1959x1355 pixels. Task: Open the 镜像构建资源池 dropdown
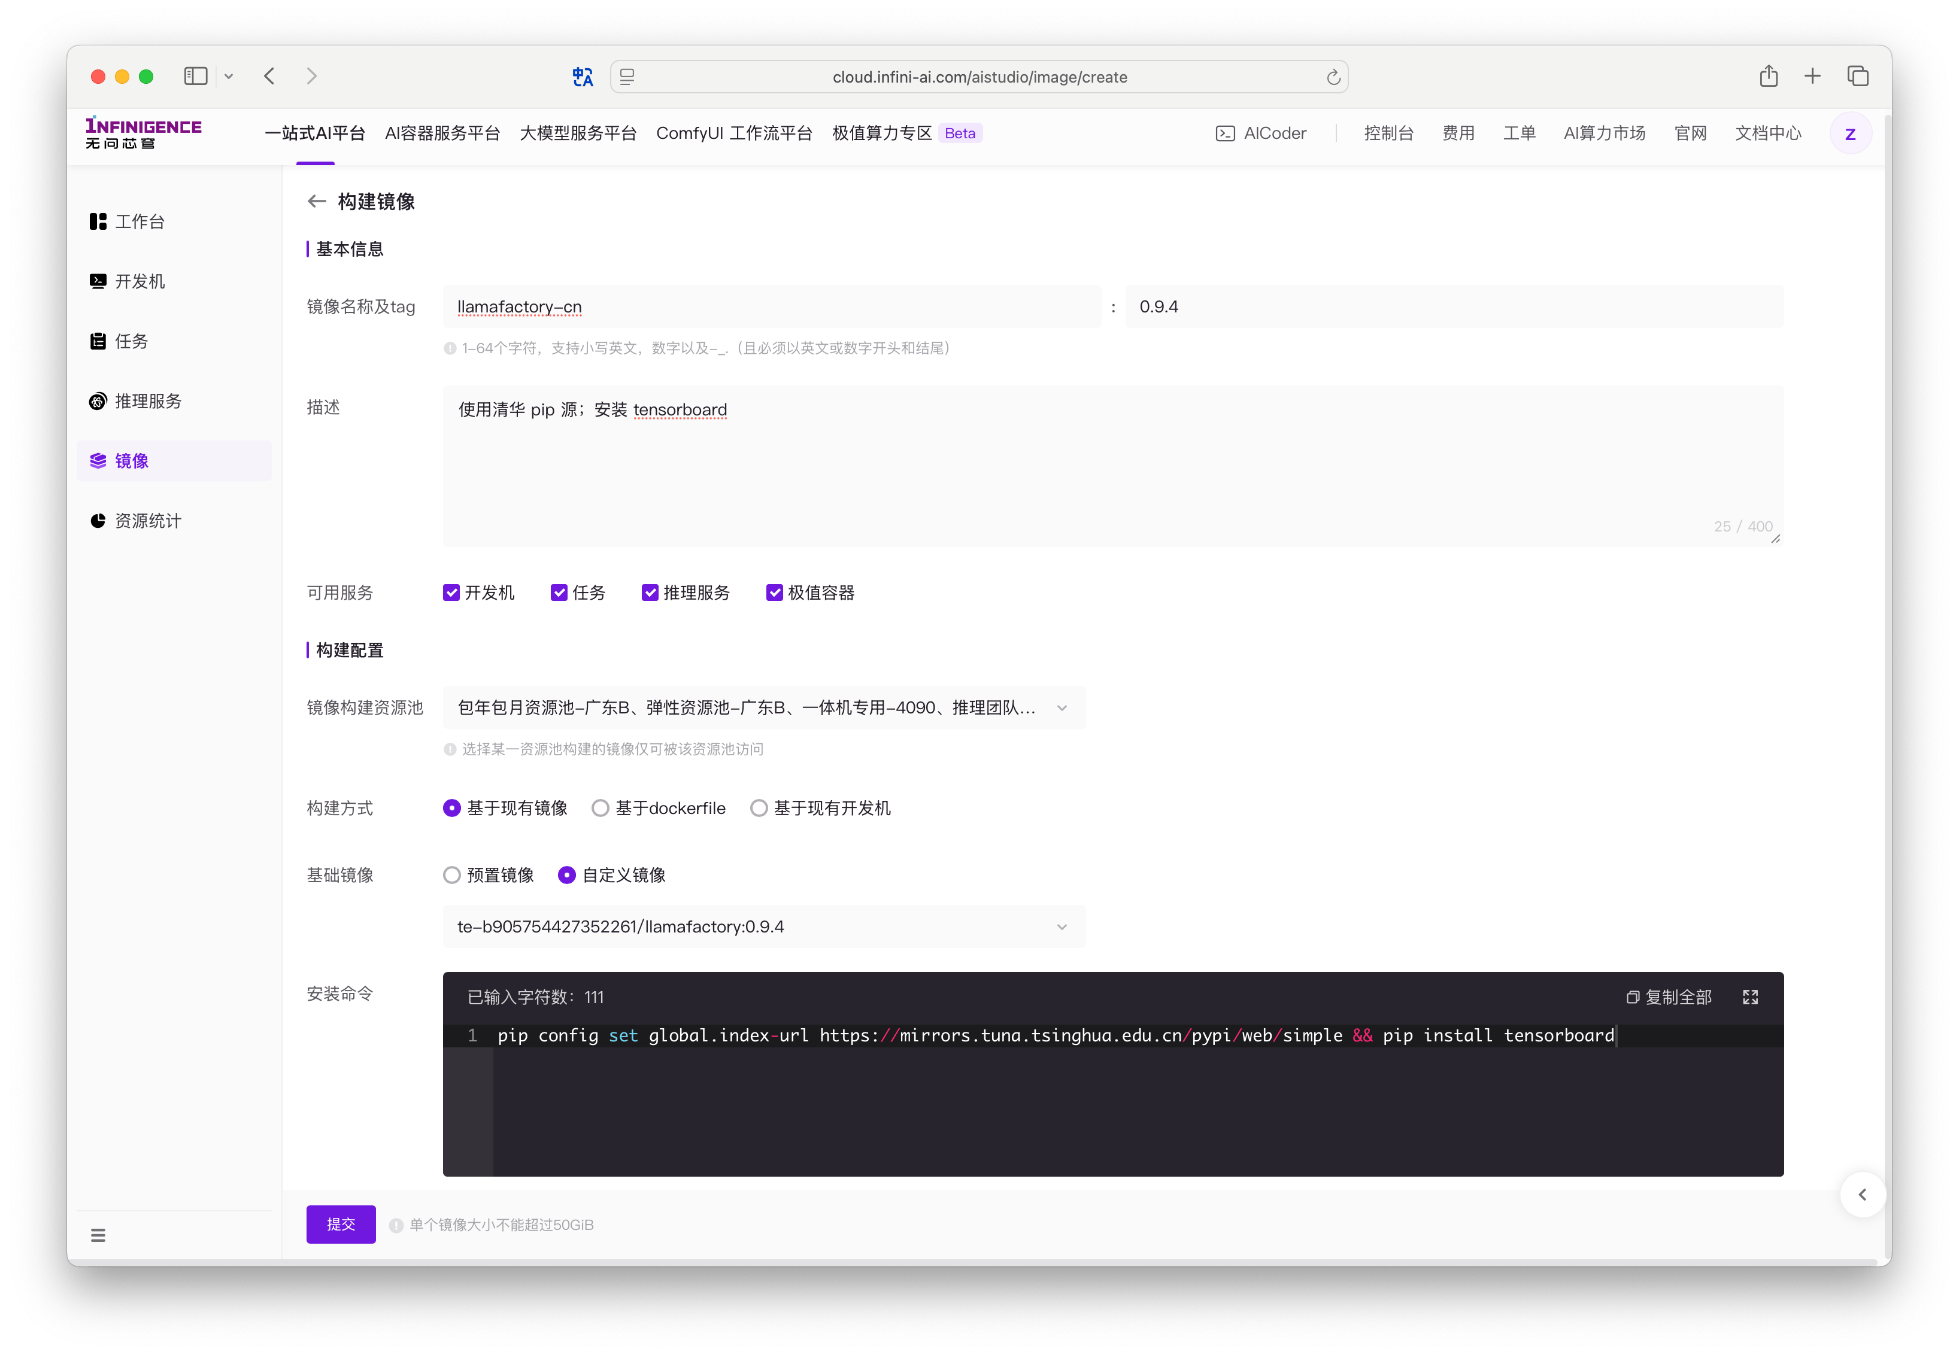pyautogui.click(x=764, y=708)
